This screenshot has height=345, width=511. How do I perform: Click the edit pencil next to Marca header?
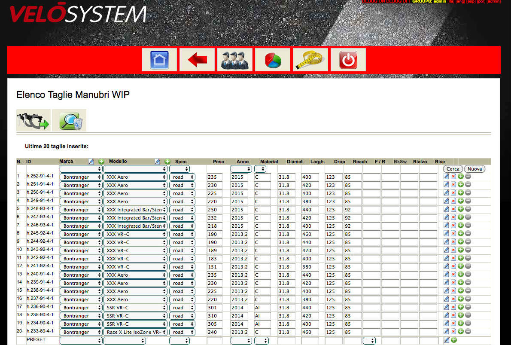coord(91,162)
